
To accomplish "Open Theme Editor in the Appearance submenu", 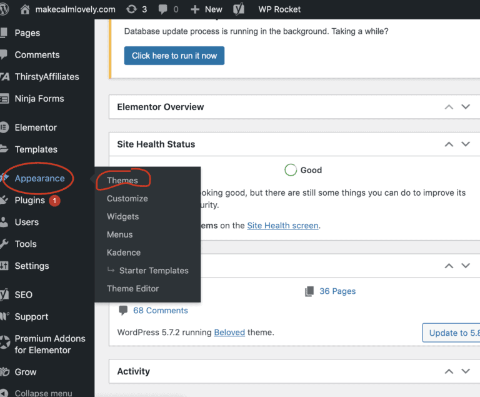I will point(133,289).
